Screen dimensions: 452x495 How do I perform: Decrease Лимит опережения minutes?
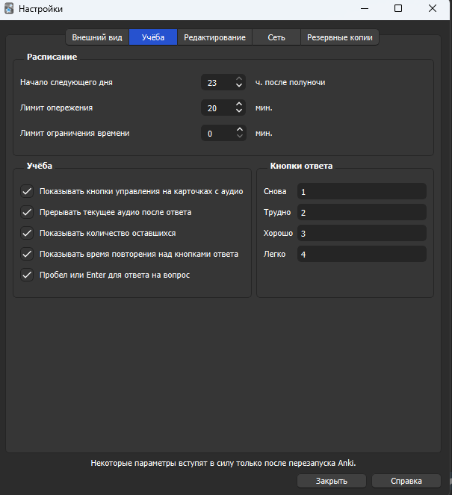click(239, 111)
